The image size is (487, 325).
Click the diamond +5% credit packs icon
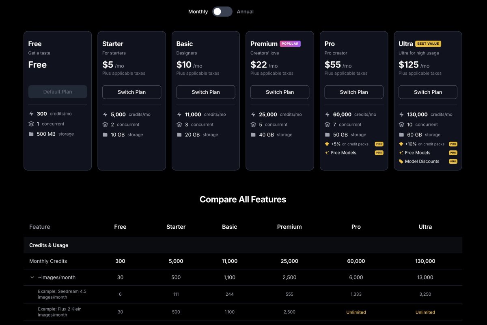click(x=327, y=144)
